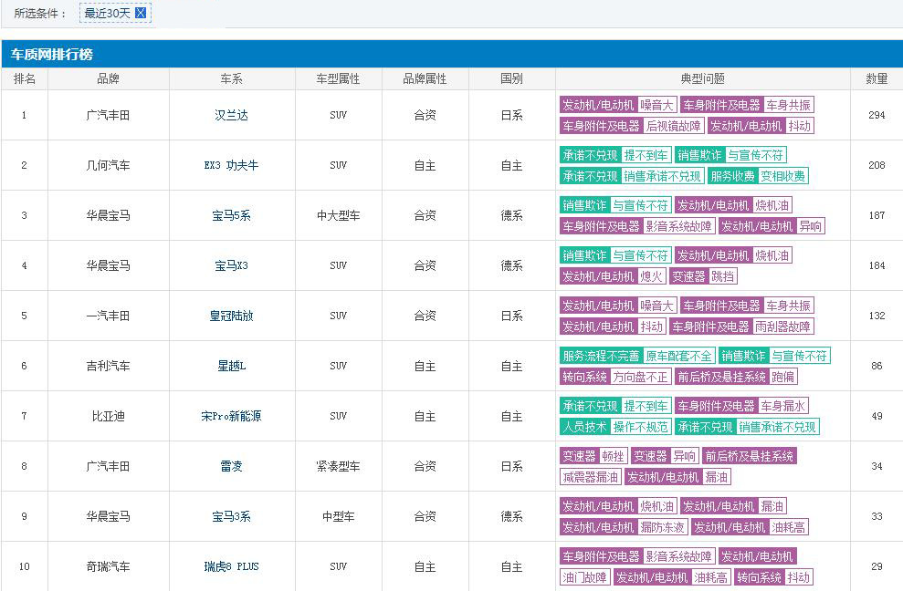Open the 宝马X3 series link
The image size is (903, 591).
tap(232, 264)
